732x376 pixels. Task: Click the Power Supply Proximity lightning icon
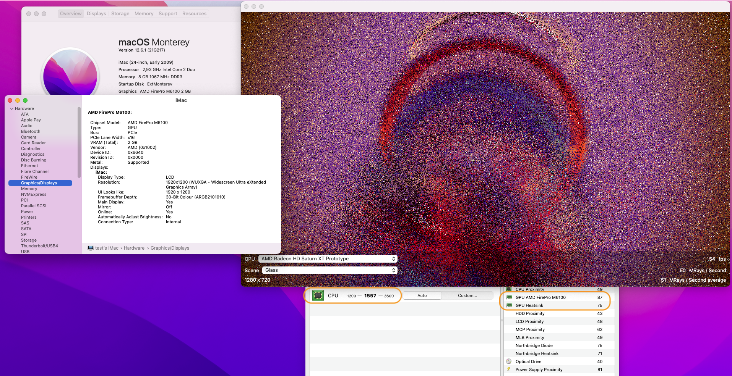click(509, 370)
